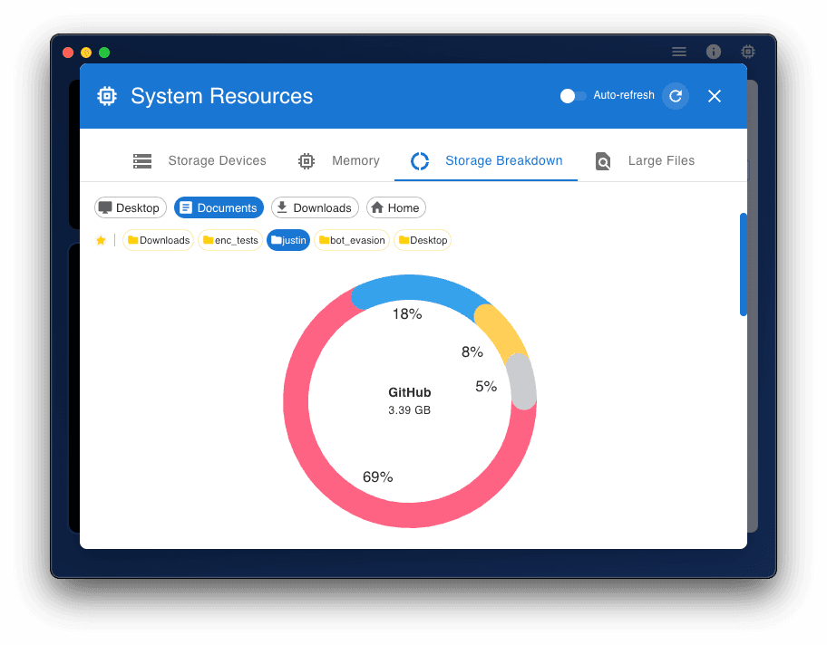Open the enc_tests folder from the breadcrumb
Screen dimensions: 827x645
click(229, 240)
